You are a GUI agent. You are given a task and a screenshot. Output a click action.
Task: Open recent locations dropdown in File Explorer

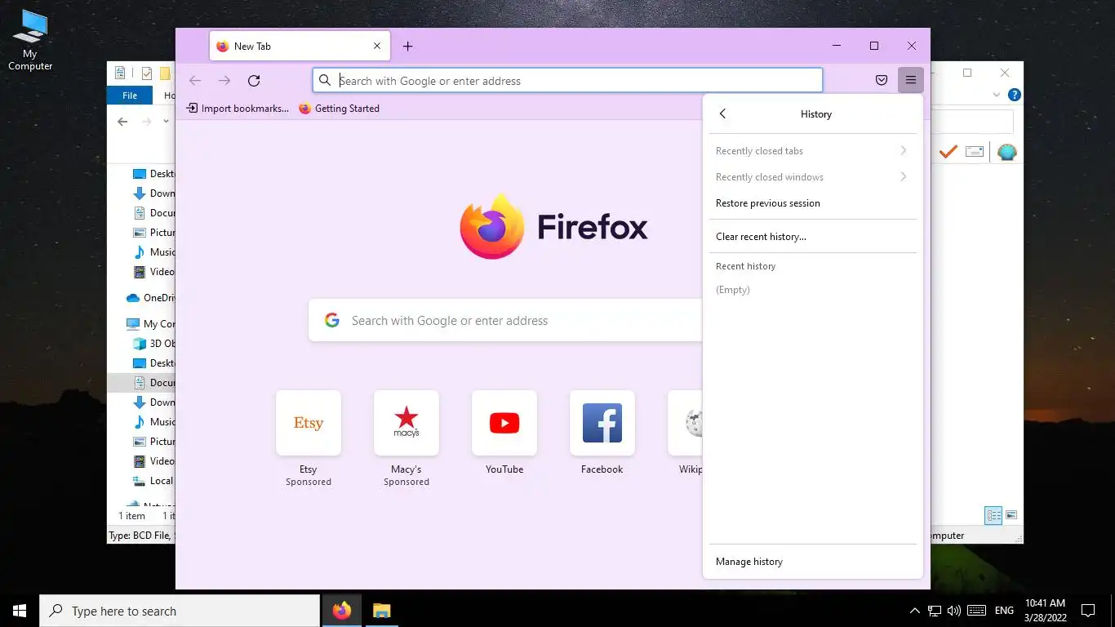click(x=166, y=122)
